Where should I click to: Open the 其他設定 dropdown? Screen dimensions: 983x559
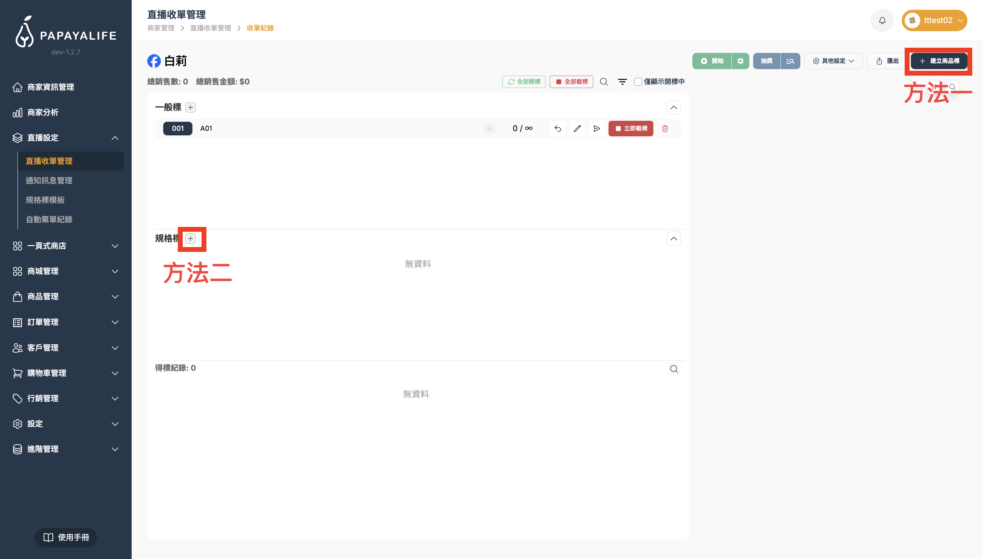pyautogui.click(x=833, y=61)
